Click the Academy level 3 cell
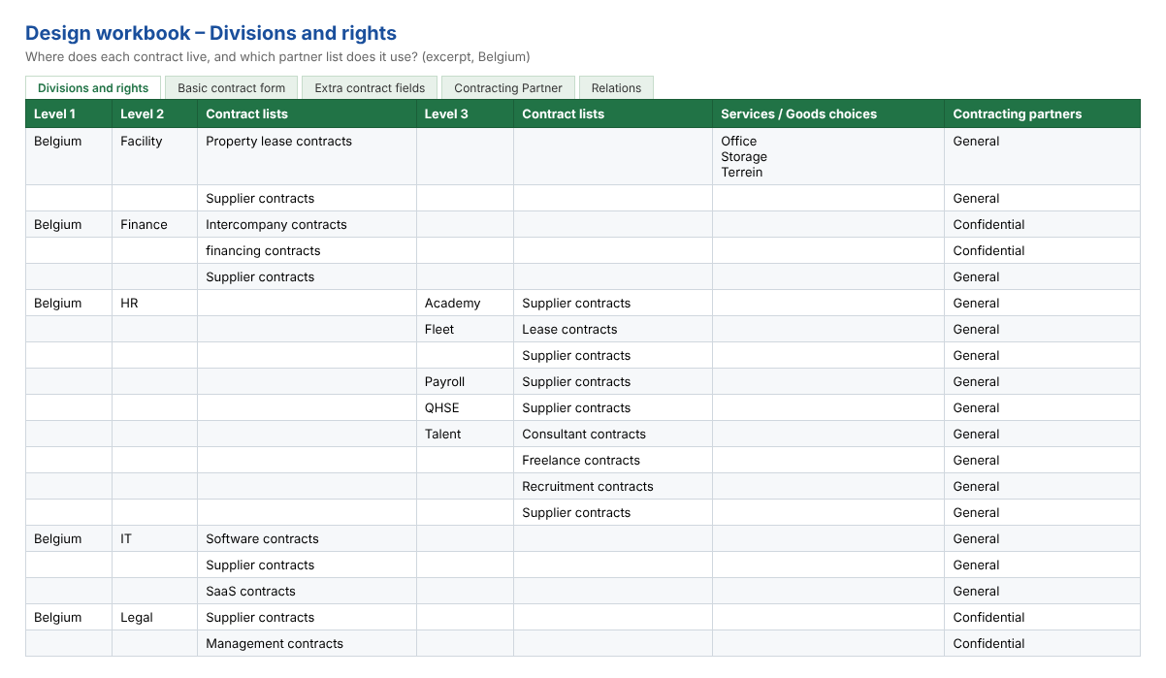 tap(466, 303)
